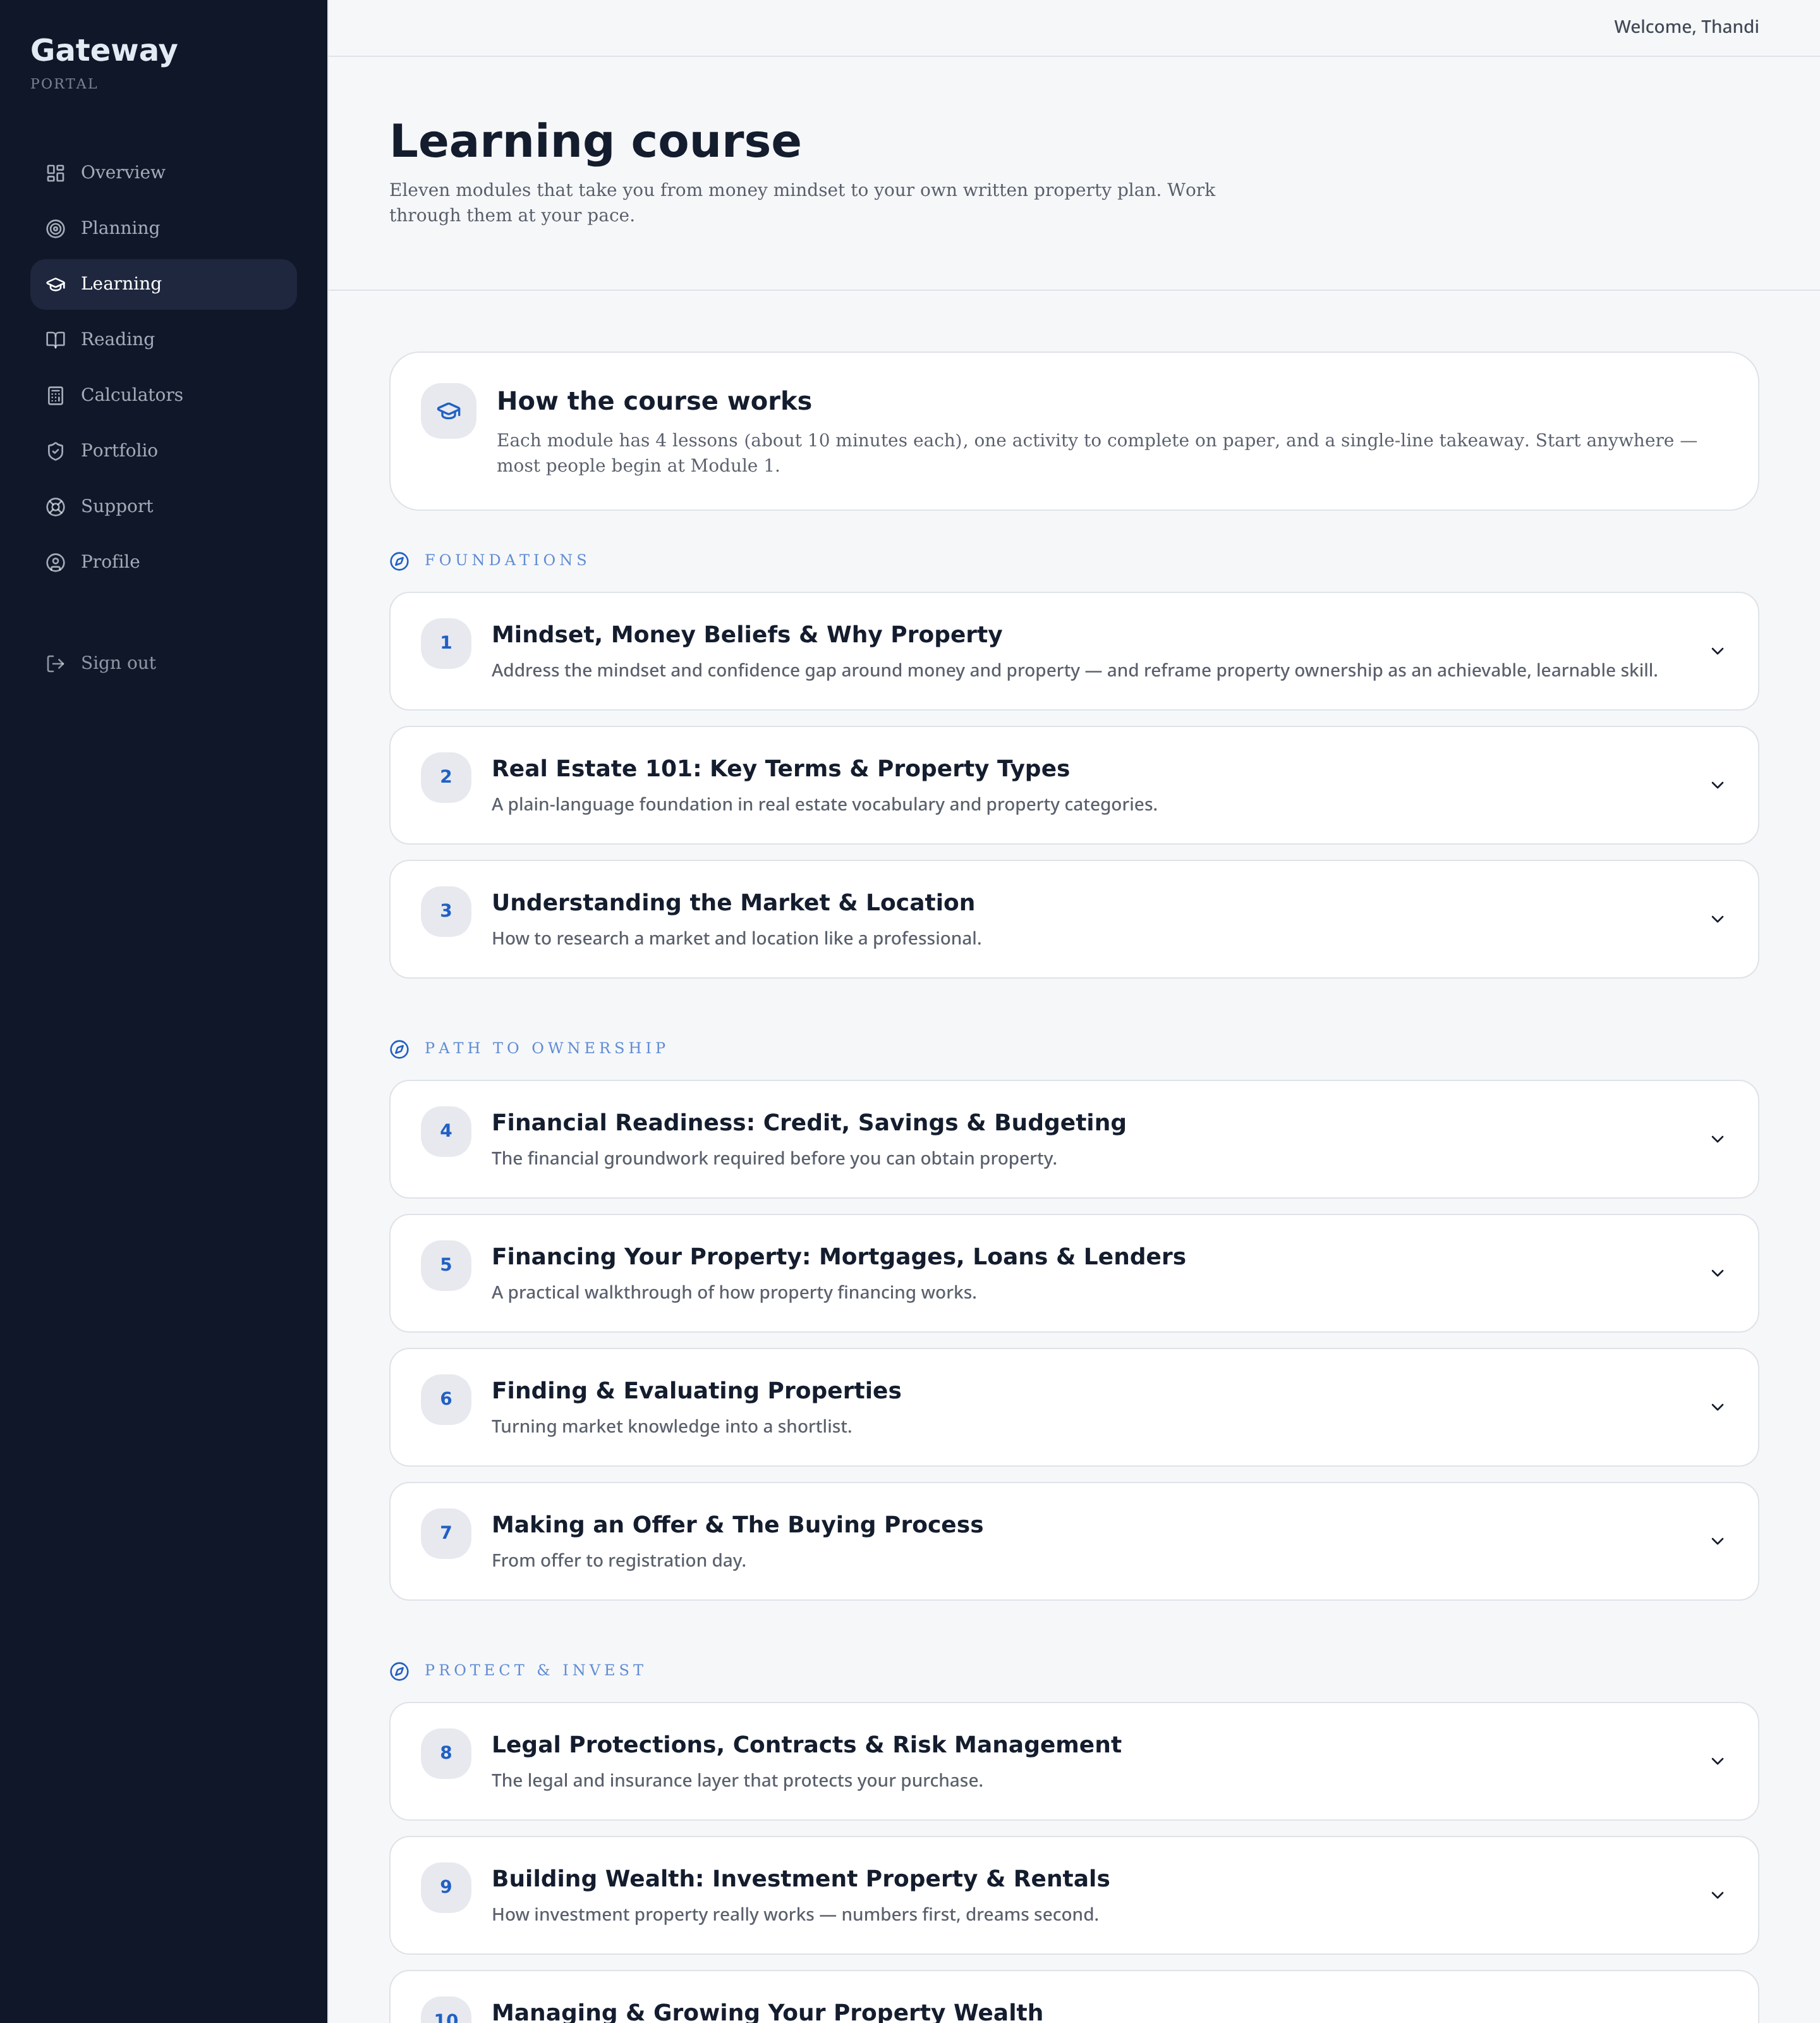Screen dimensions: 1820x2023
Task: Click Sign out in sidebar
Action: 163,663
